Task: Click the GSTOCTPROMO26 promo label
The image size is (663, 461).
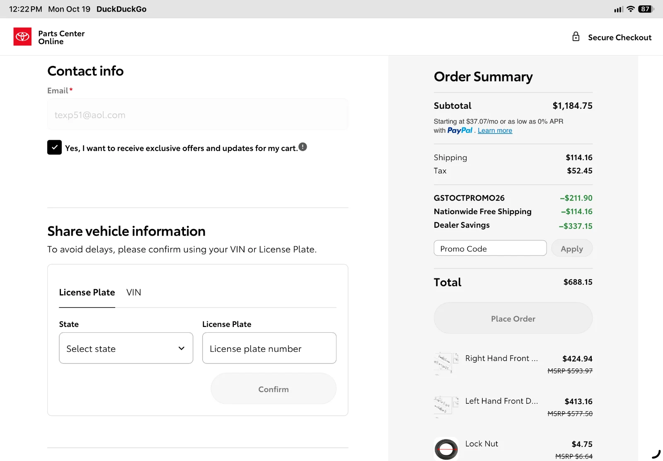Action: [469, 198]
